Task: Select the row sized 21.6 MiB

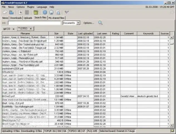Action: point(86,68)
